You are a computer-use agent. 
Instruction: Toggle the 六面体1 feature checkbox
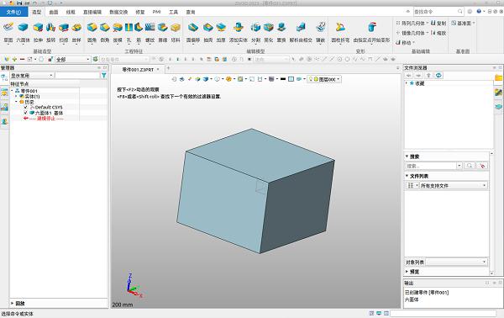(26, 113)
